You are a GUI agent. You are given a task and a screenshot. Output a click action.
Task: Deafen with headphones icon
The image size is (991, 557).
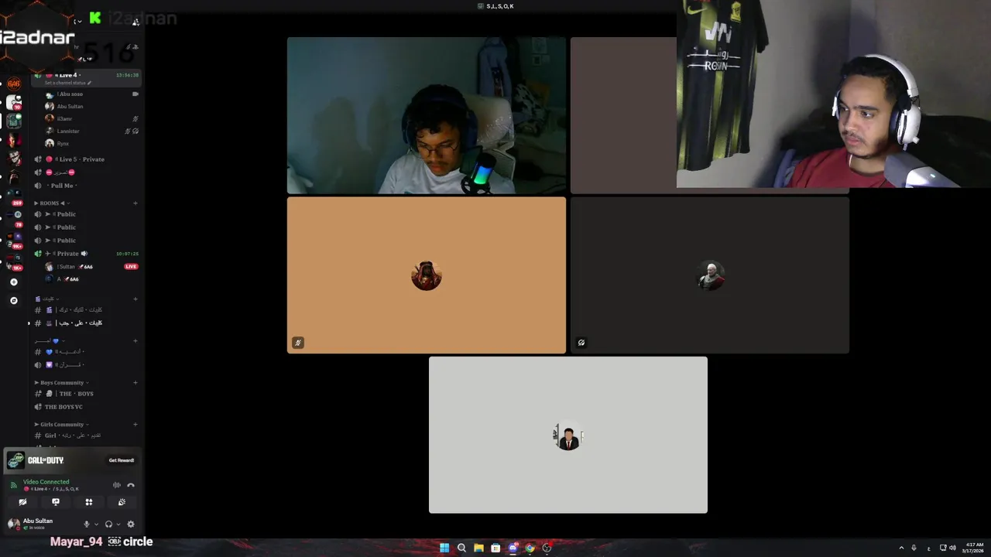108,524
